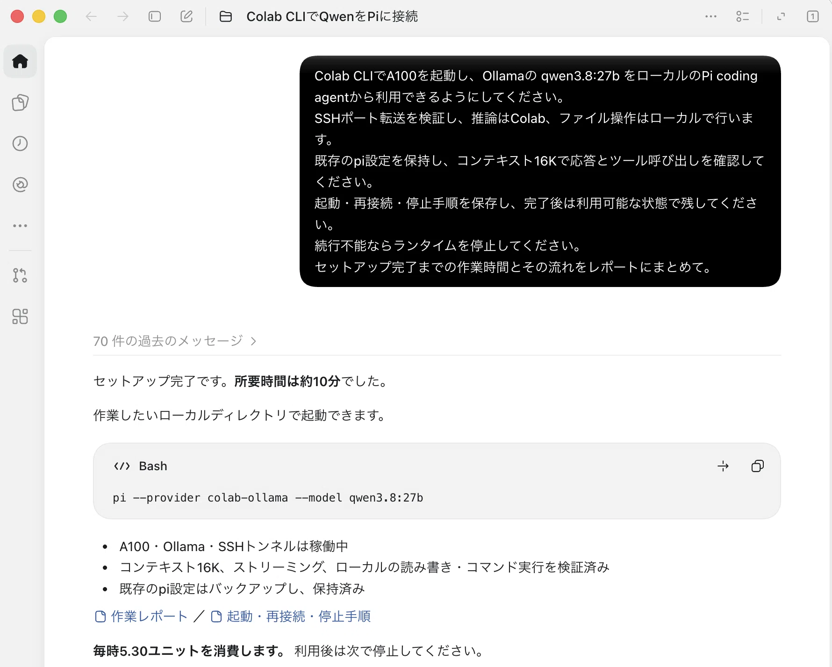
Task: Open the apps grid sidebar icon
Action: click(20, 316)
